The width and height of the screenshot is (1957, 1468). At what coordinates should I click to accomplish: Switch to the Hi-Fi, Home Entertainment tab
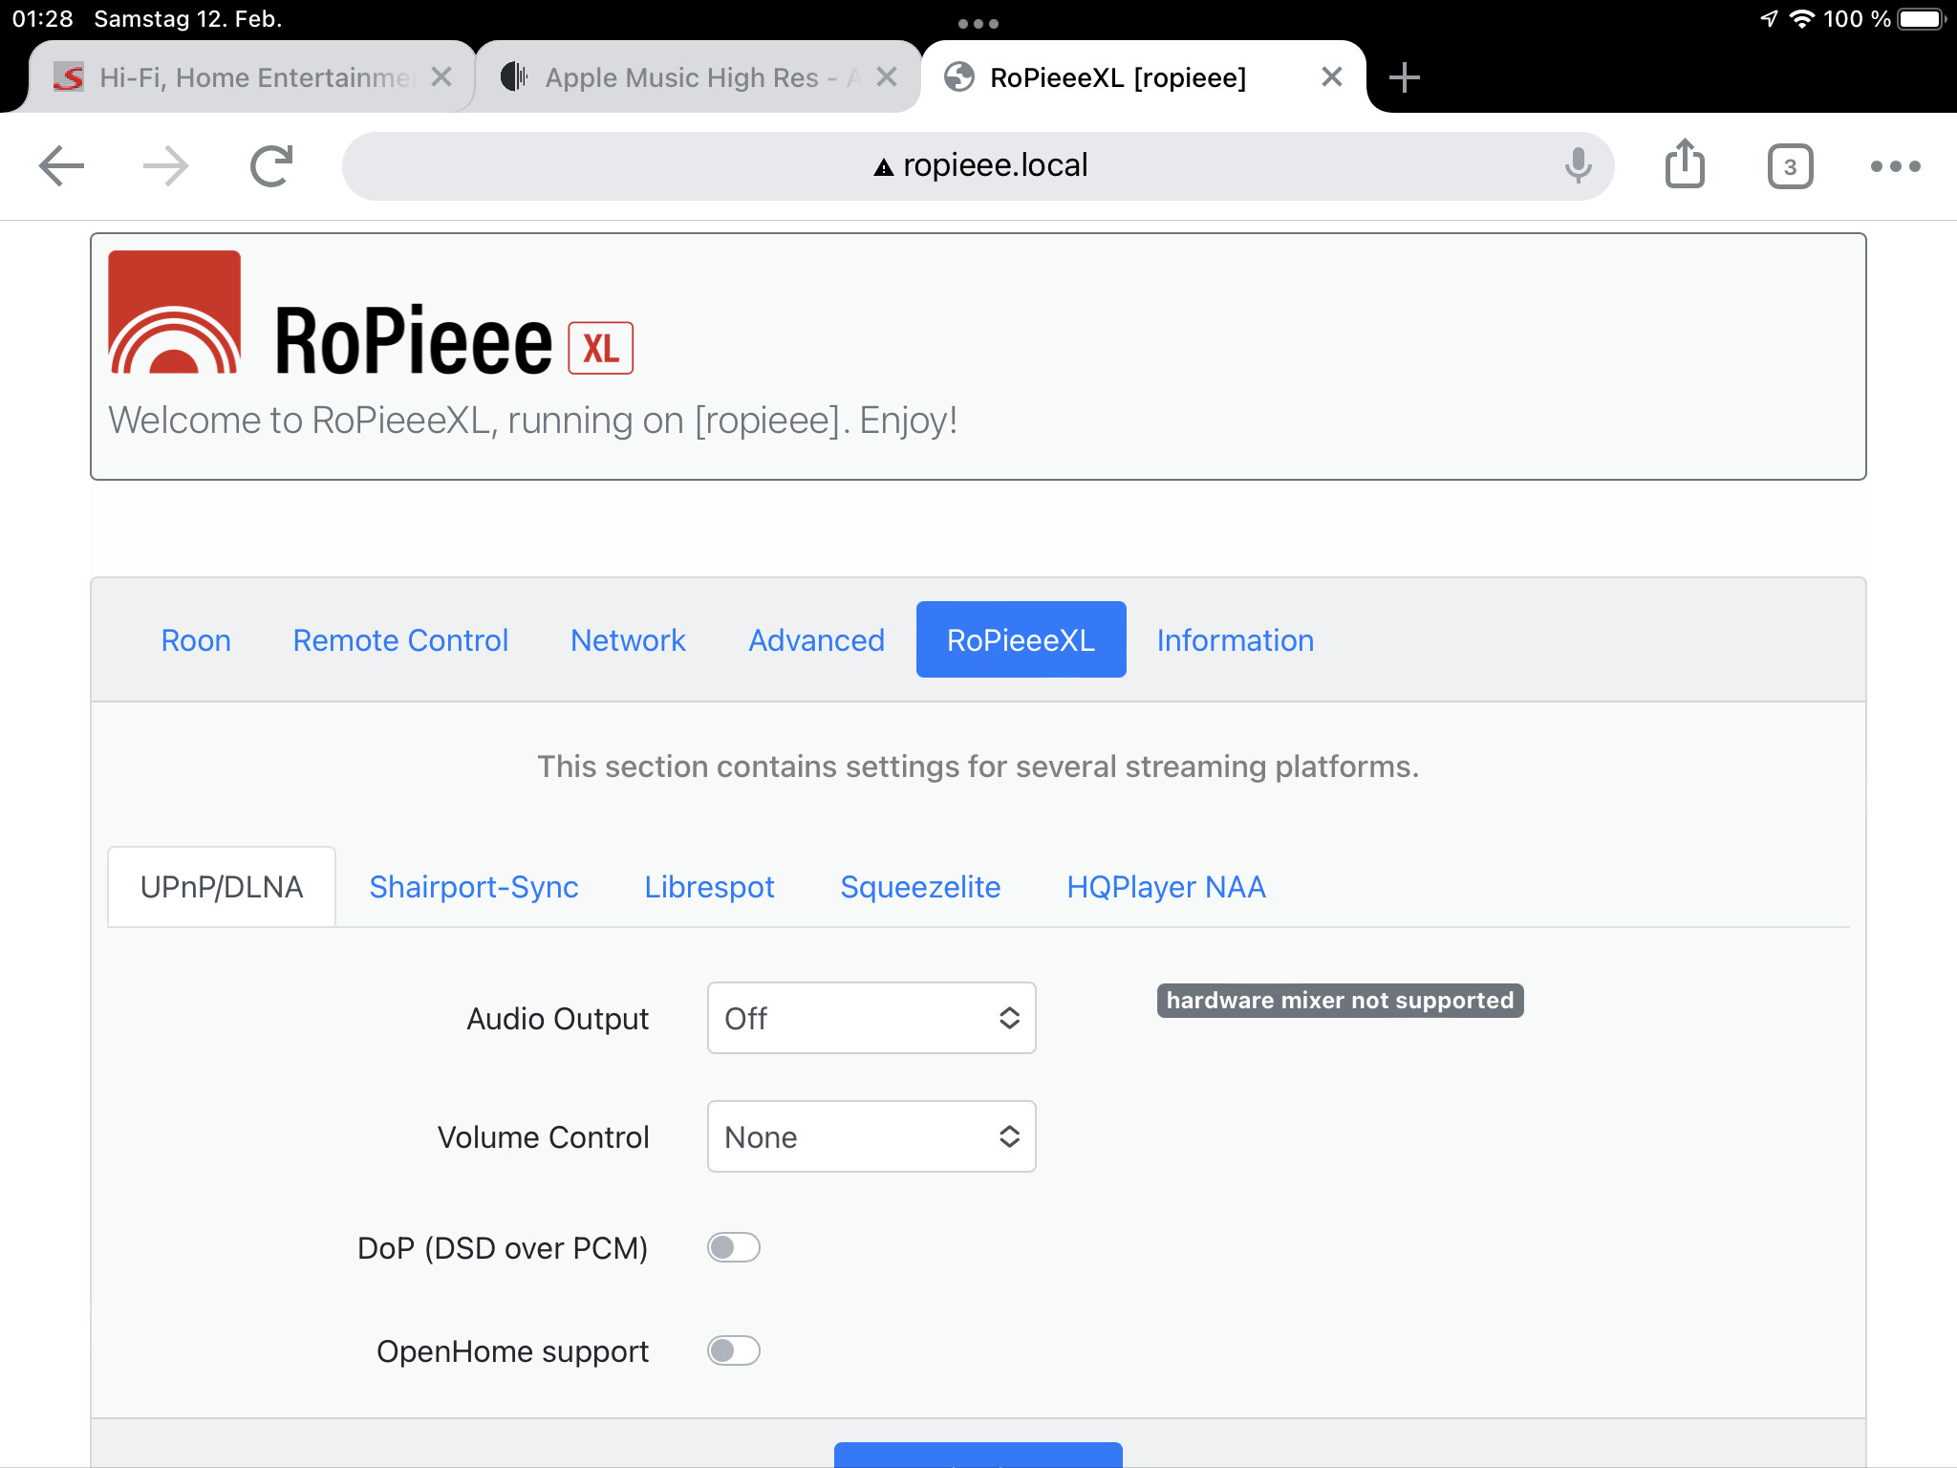pos(252,77)
